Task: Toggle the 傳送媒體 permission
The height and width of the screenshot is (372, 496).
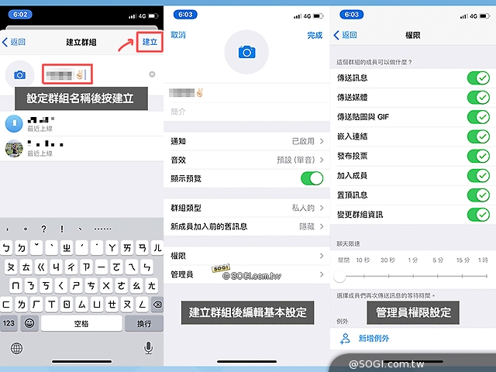Action: coord(478,98)
